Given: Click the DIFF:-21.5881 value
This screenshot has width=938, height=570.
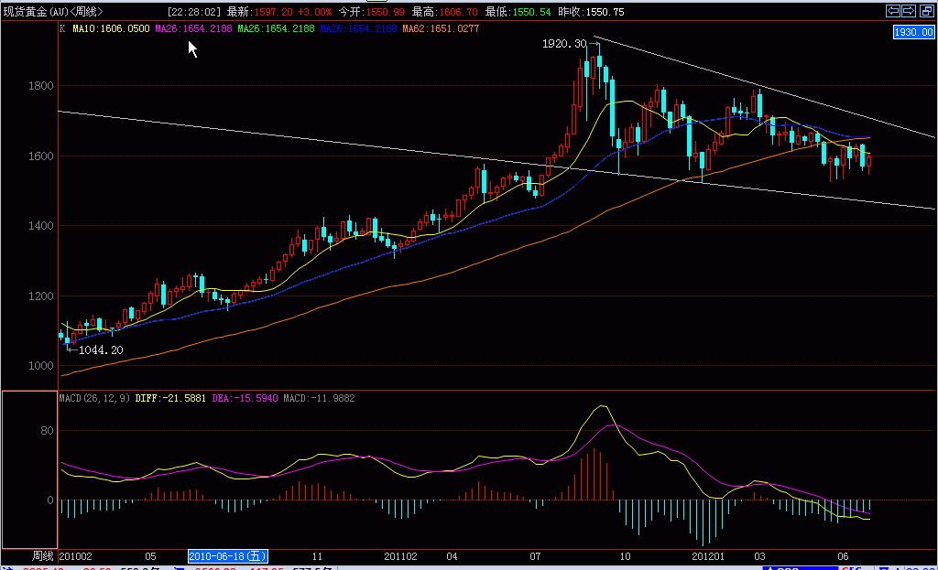Looking at the screenshot, I should coord(170,398).
